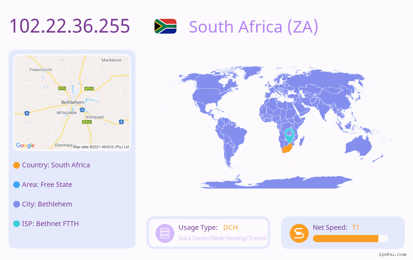Click the purple server Usage Type icon
Viewport: 413px width, 260px height.
pyautogui.click(x=165, y=233)
